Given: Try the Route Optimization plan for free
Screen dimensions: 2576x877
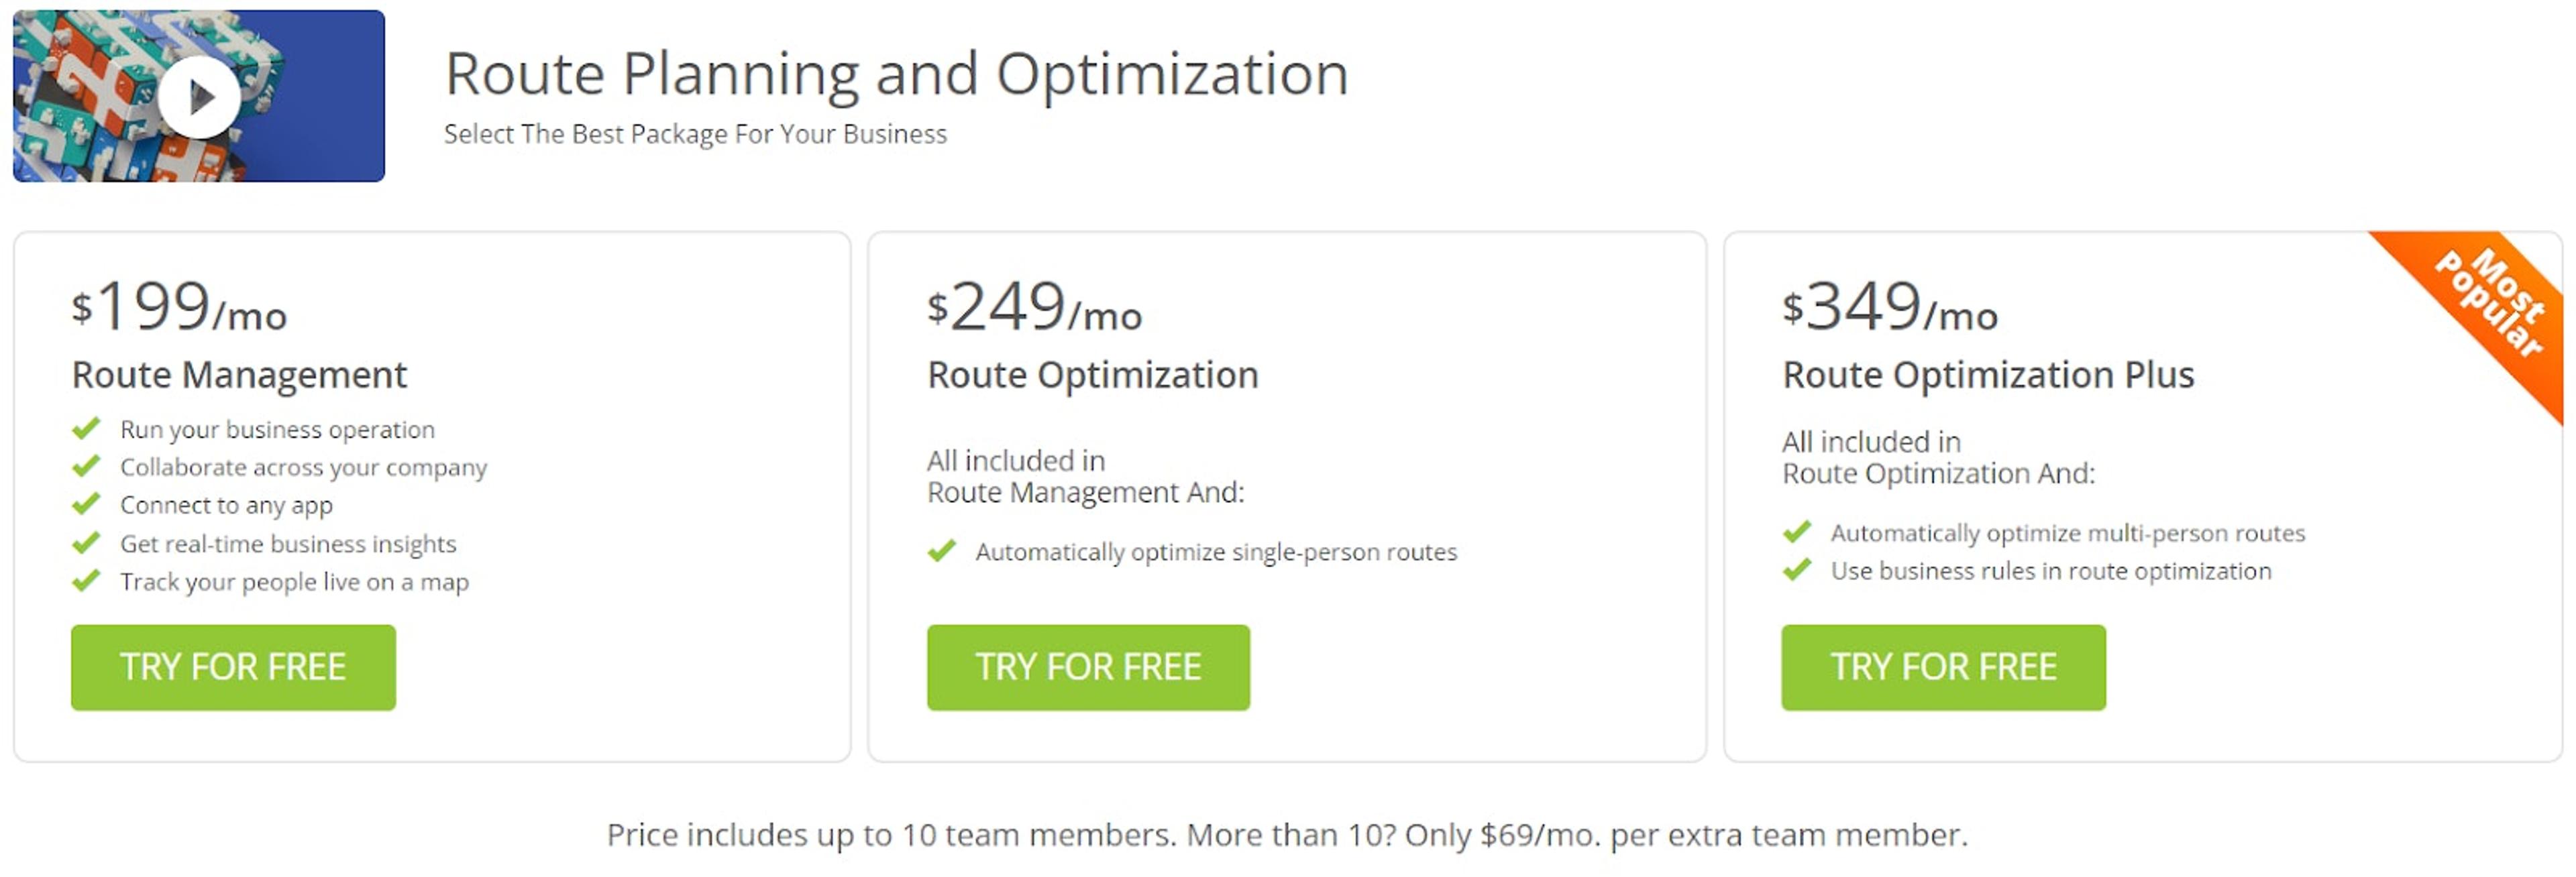Looking at the screenshot, I should point(1089,667).
